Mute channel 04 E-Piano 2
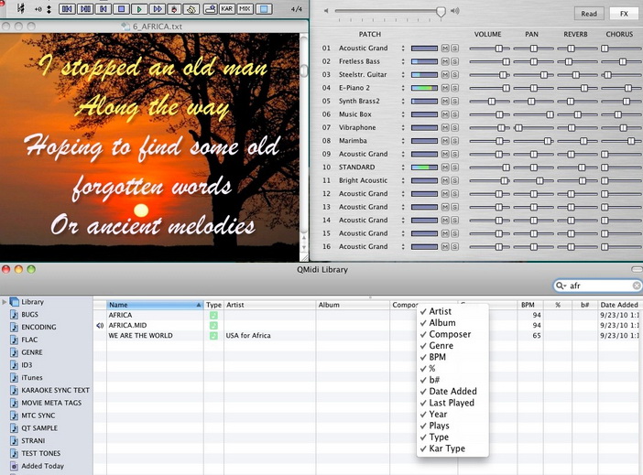This screenshot has height=475, width=643. point(445,88)
